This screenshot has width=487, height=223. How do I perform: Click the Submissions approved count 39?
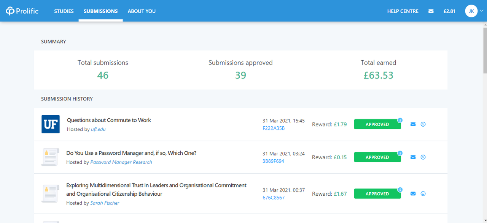pyautogui.click(x=240, y=75)
